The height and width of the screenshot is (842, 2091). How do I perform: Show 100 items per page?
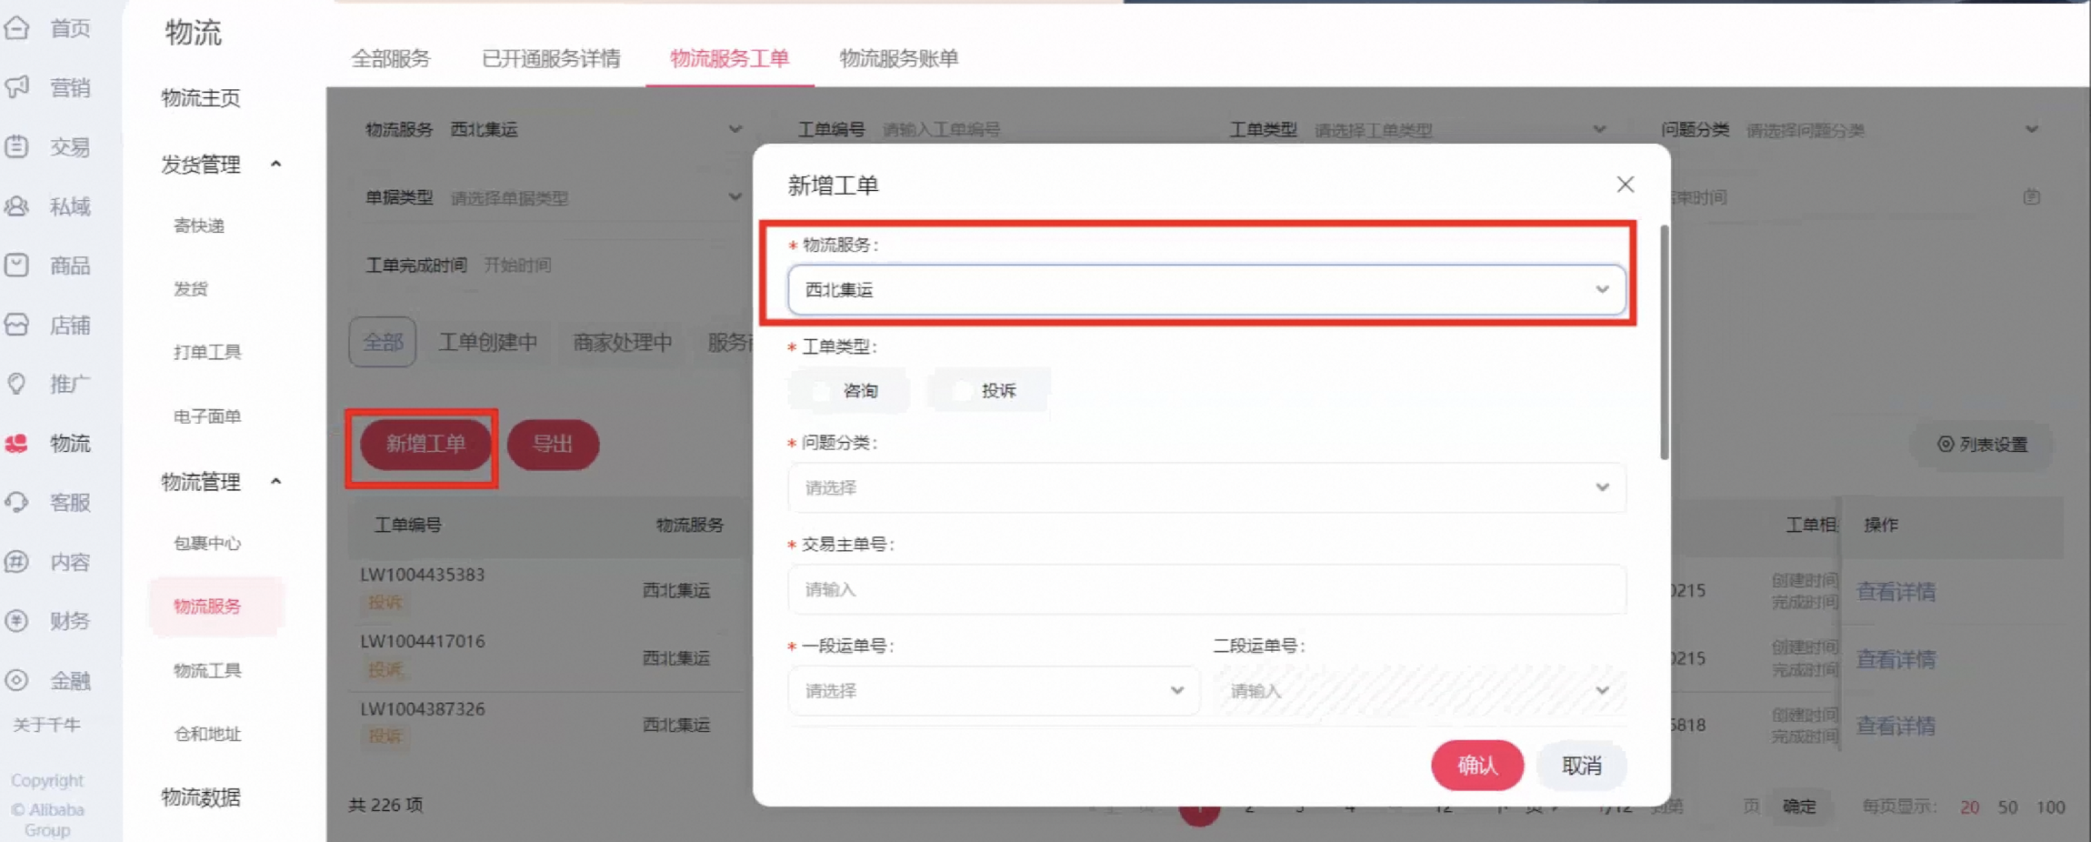point(2050,807)
